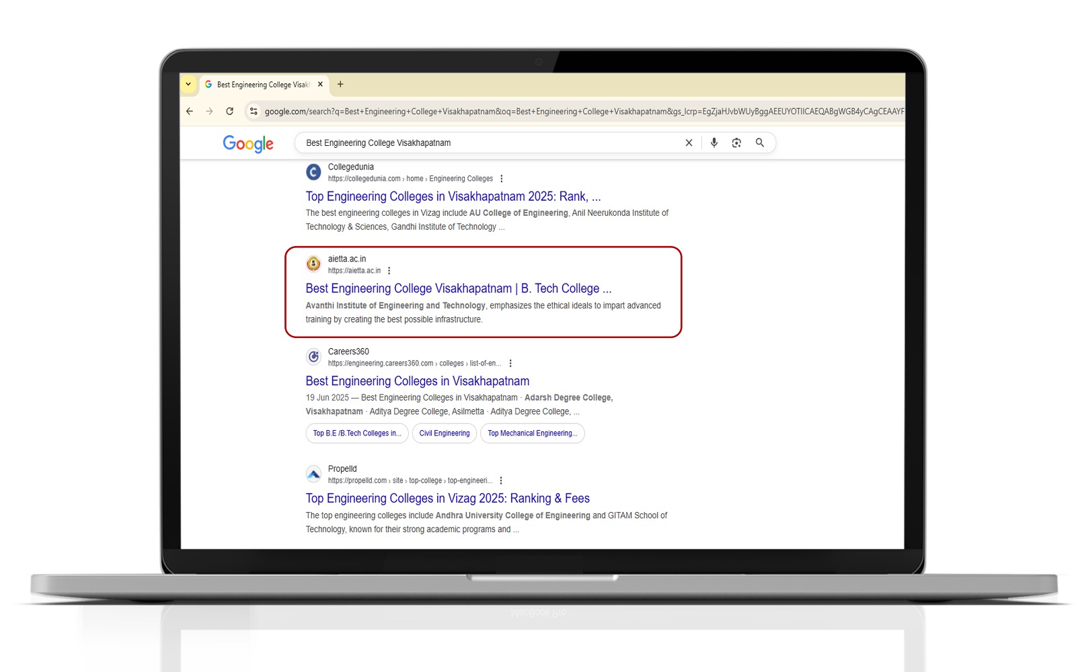1076x672 pixels.
Task: Click the magnifying glass search button
Action: click(760, 143)
